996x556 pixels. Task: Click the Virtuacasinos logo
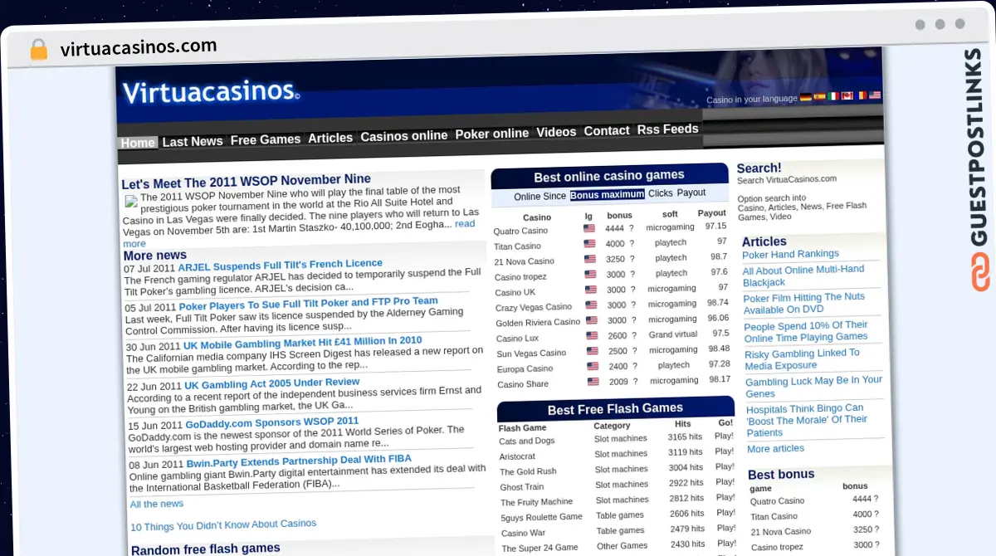(x=211, y=90)
